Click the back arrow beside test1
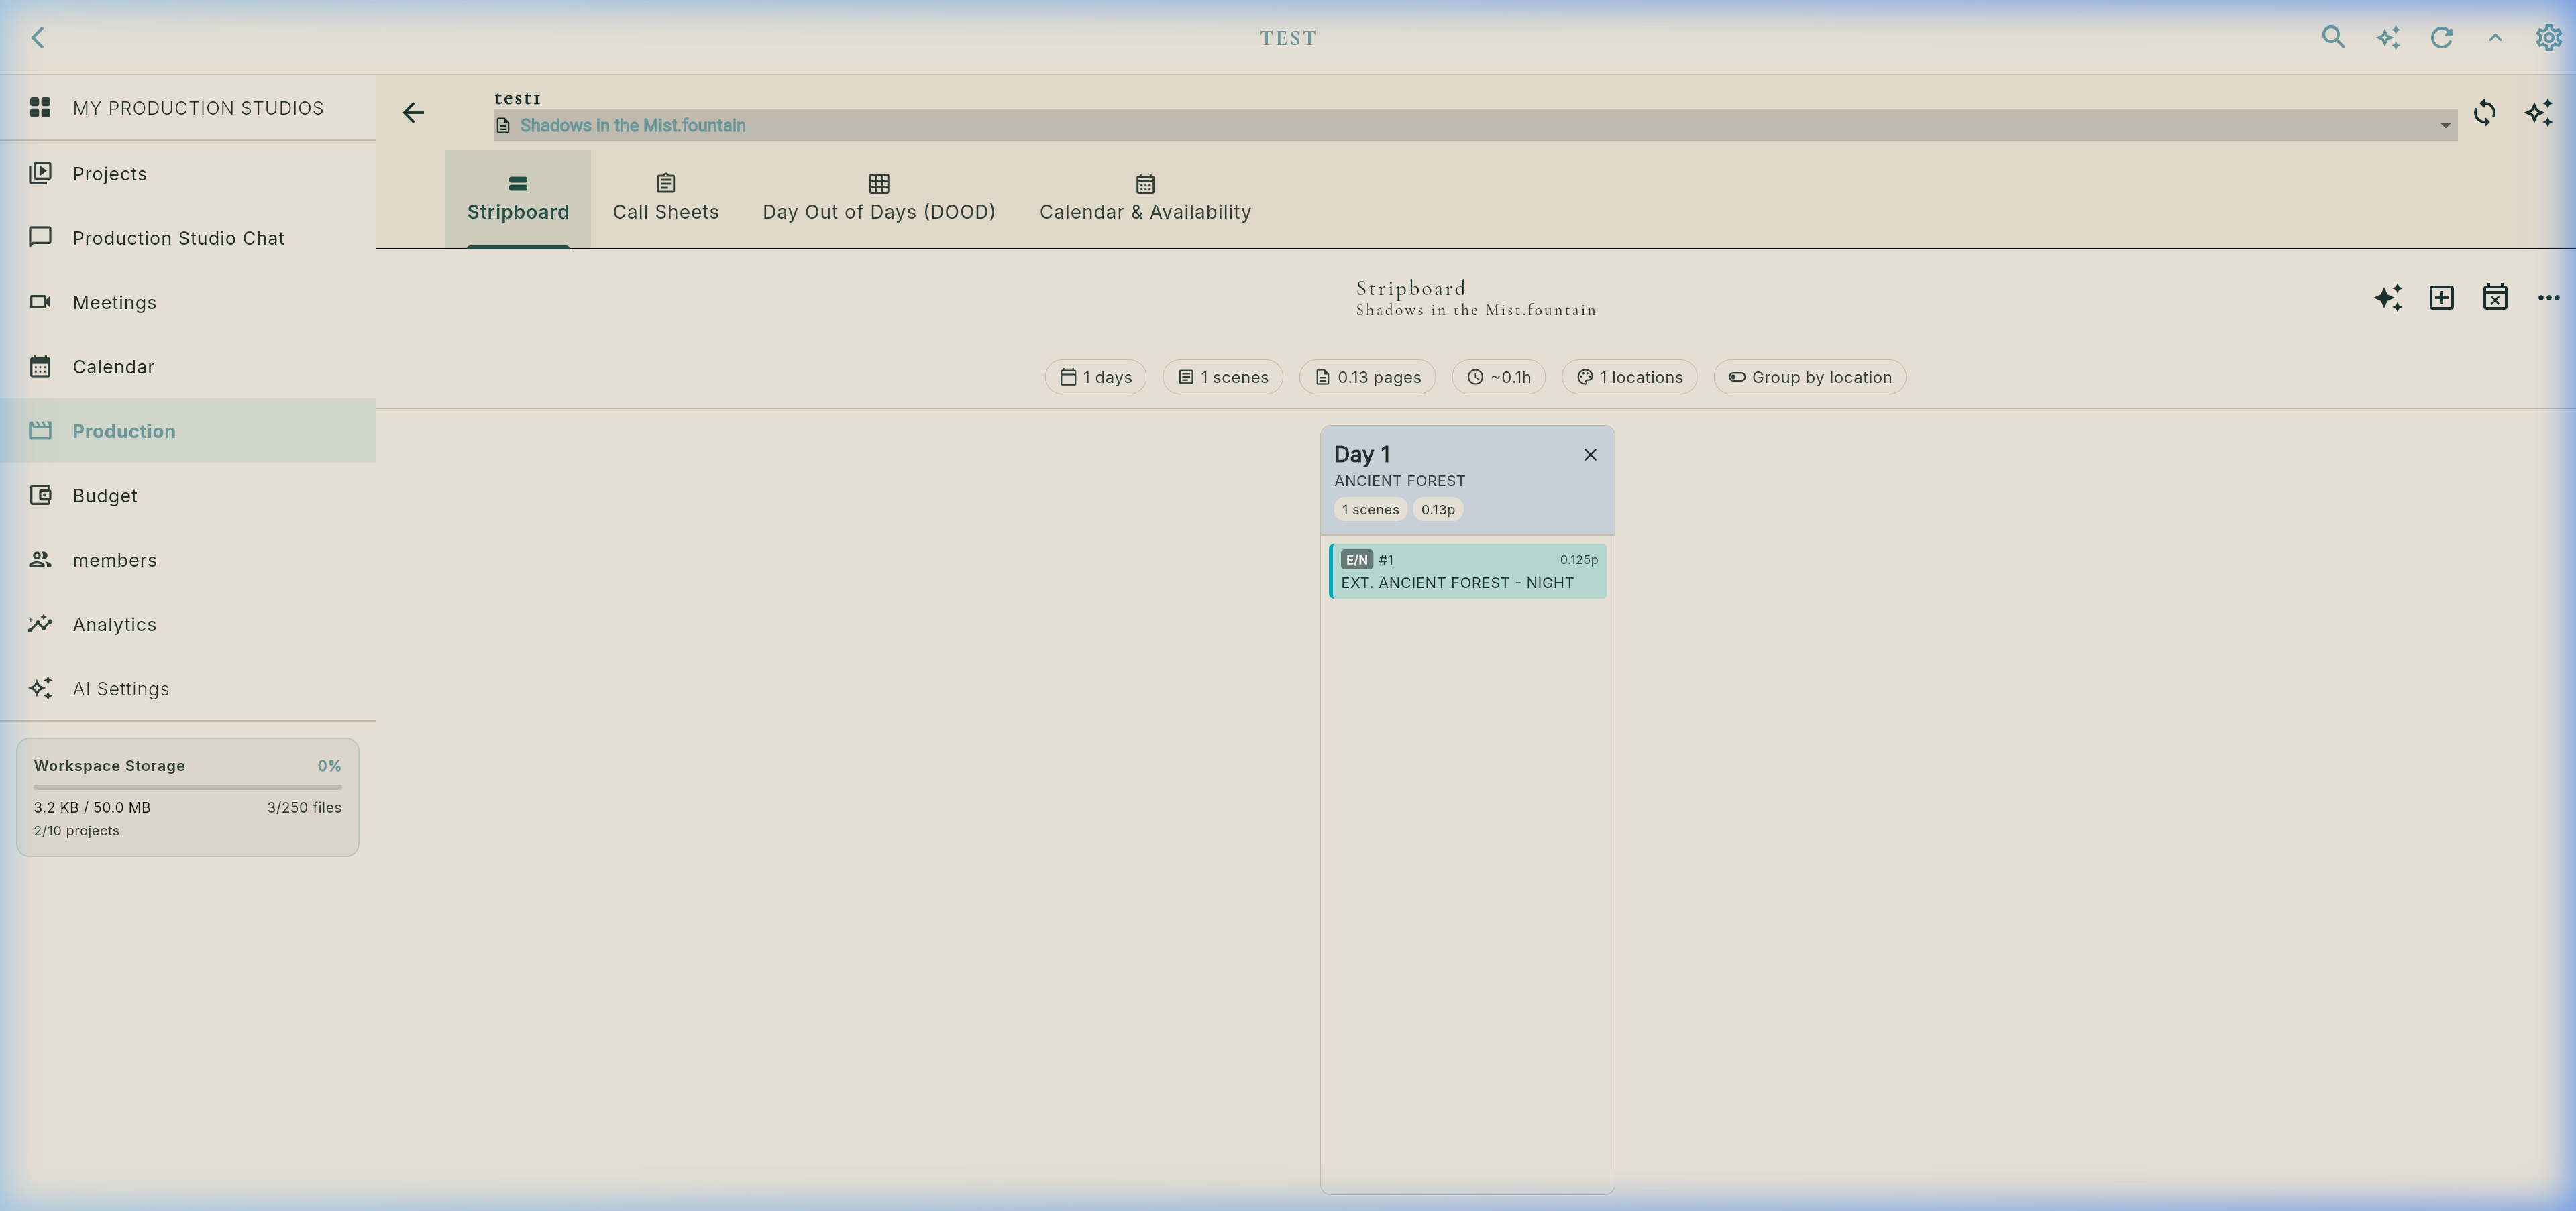 pyautogui.click(x=413, y=112)
